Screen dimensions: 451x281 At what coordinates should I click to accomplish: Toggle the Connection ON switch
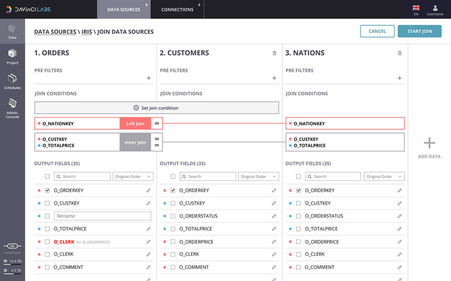[12, 246]
